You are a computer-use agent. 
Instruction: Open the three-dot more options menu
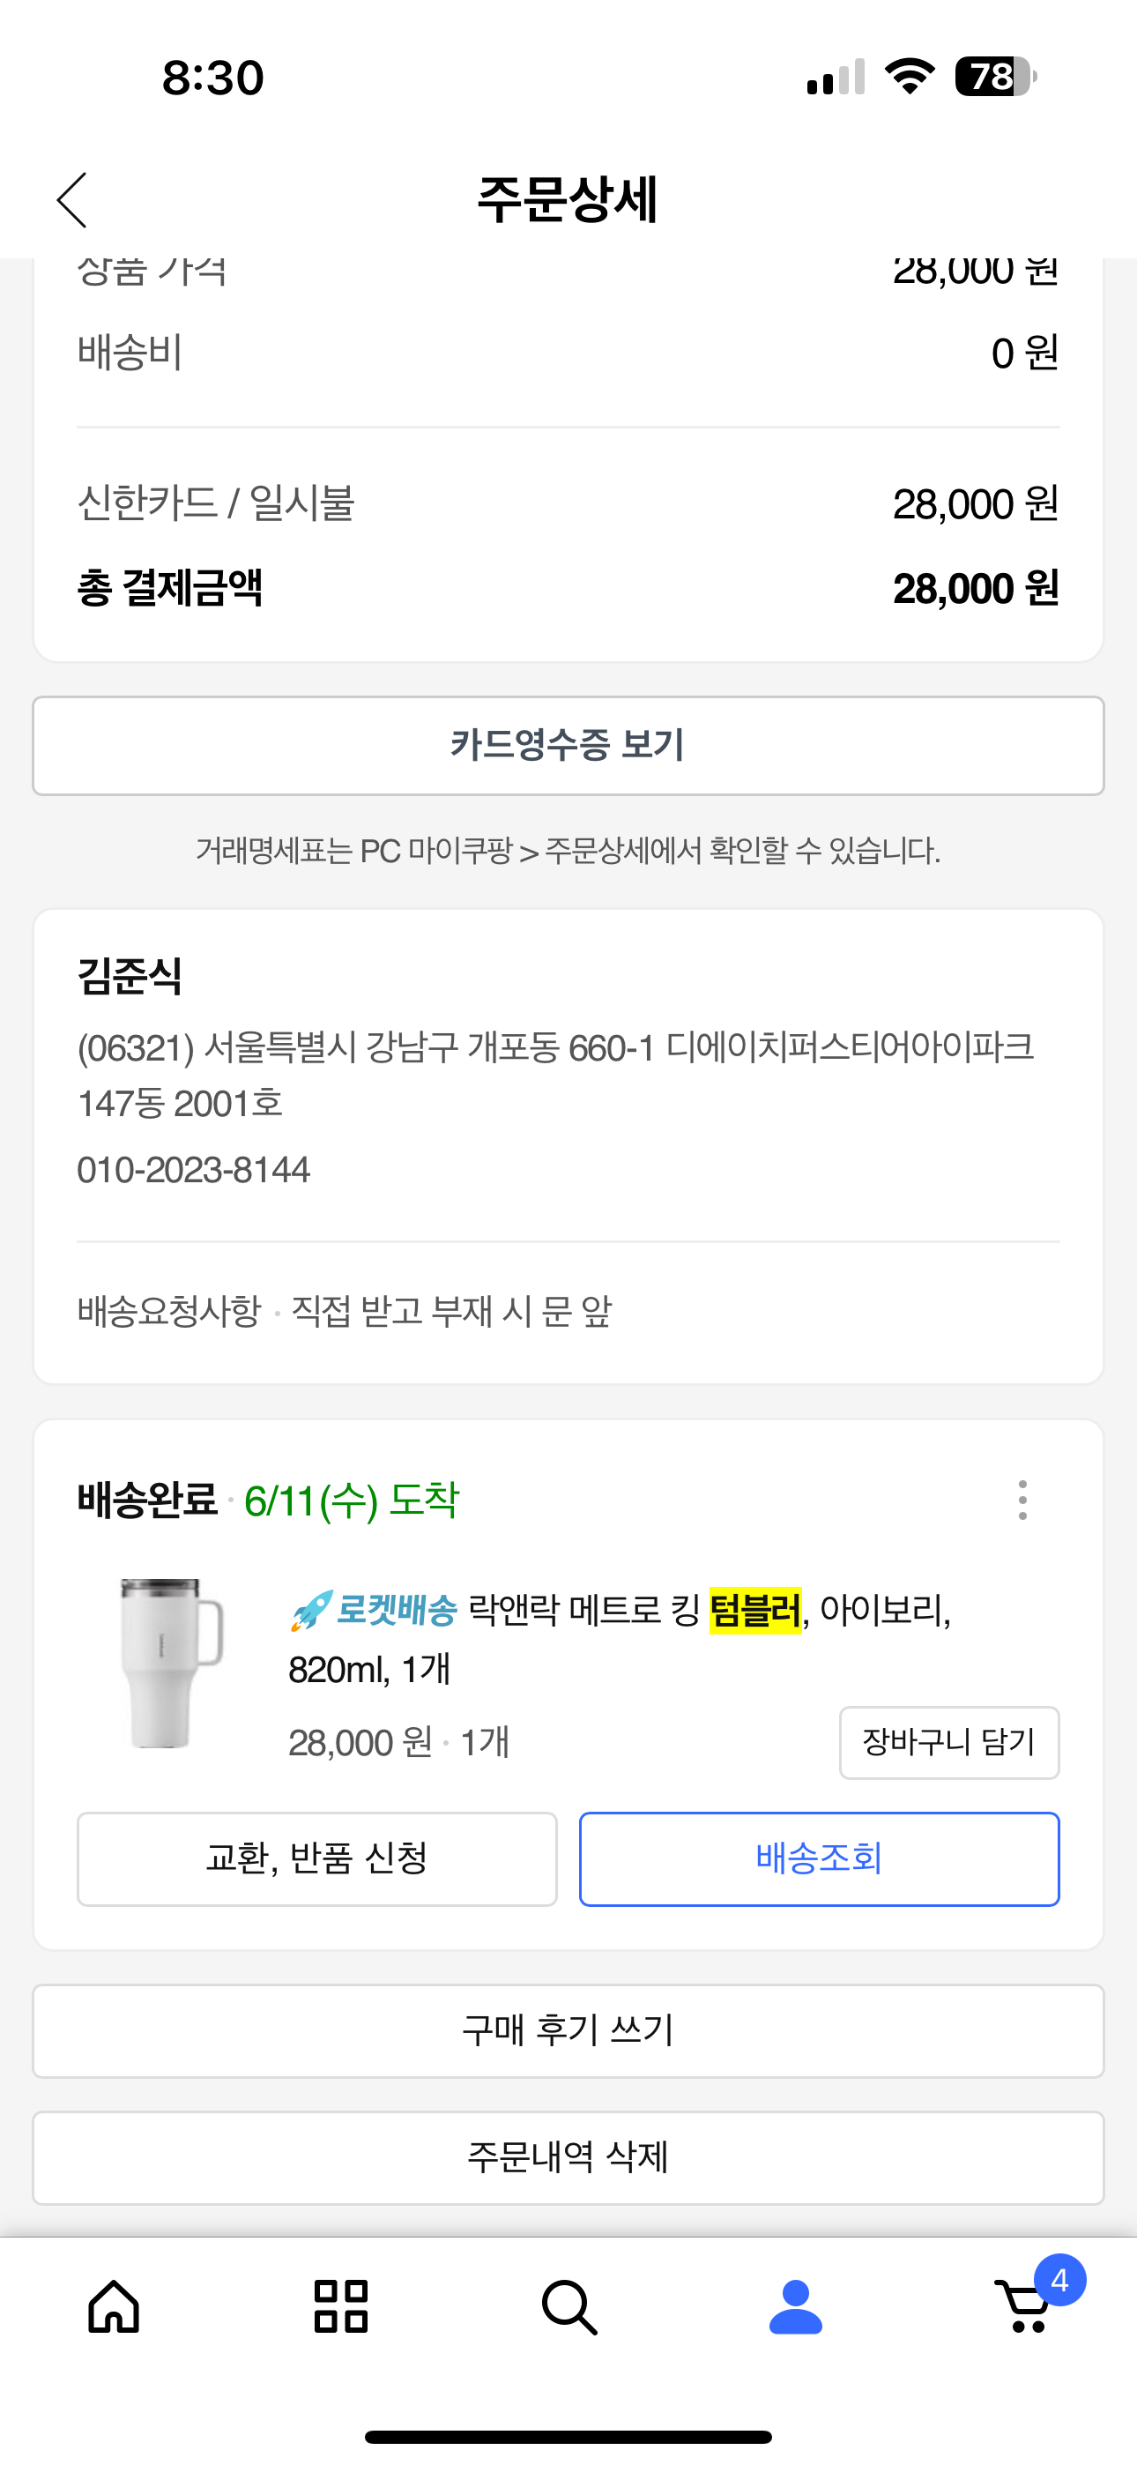(1022, 1500)
